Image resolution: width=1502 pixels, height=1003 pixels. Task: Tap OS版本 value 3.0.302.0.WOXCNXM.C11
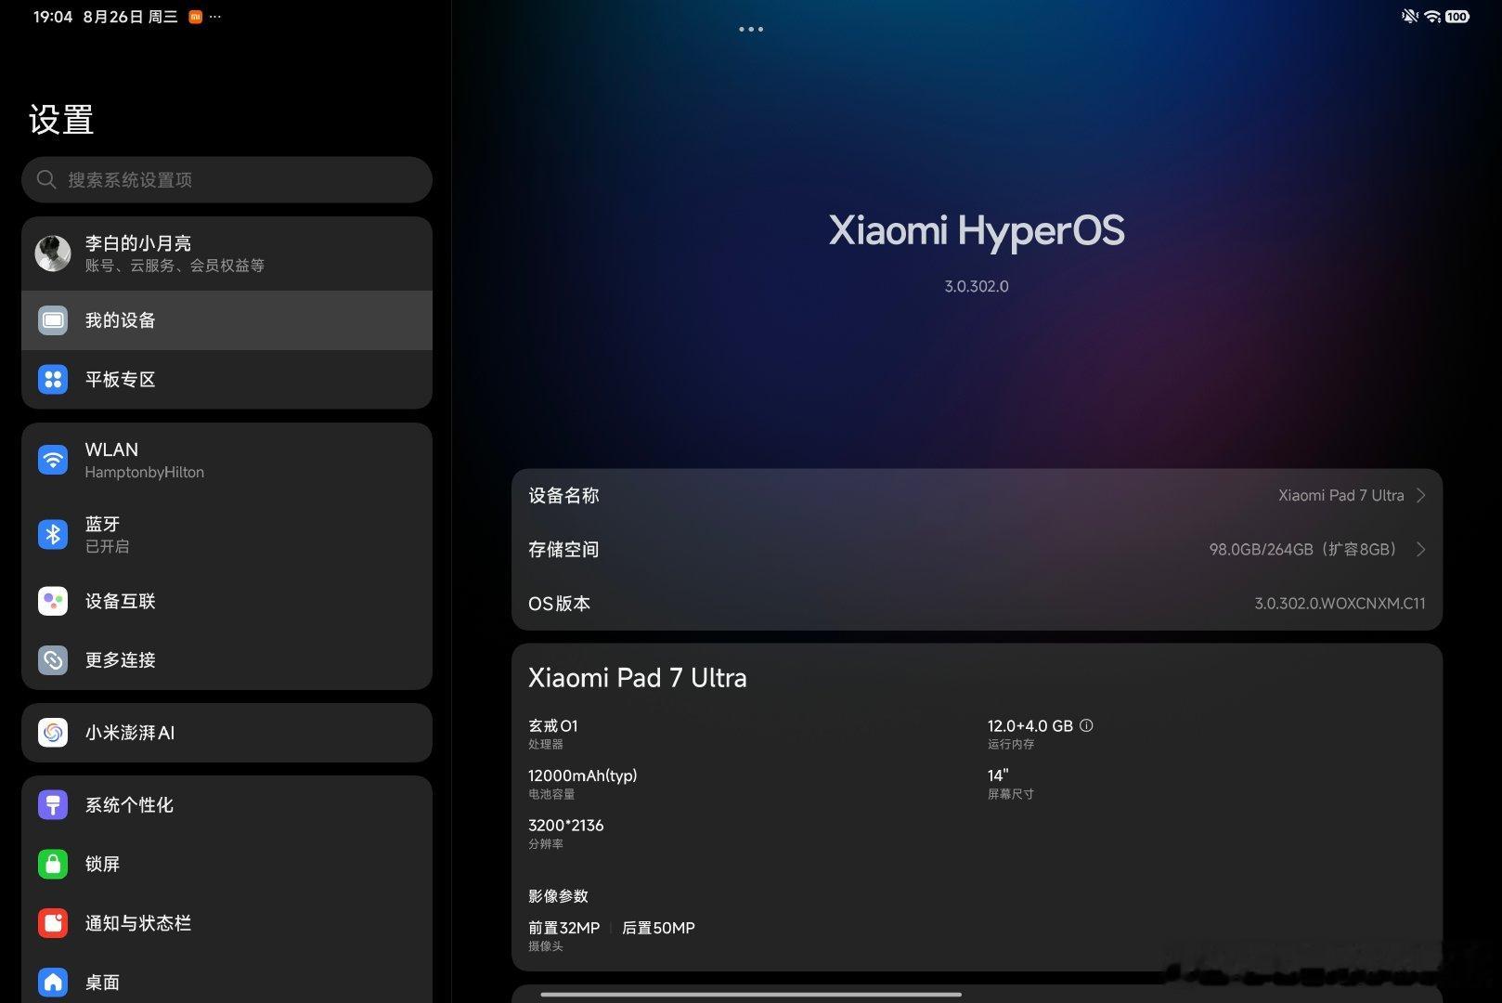coord(1340,604)
